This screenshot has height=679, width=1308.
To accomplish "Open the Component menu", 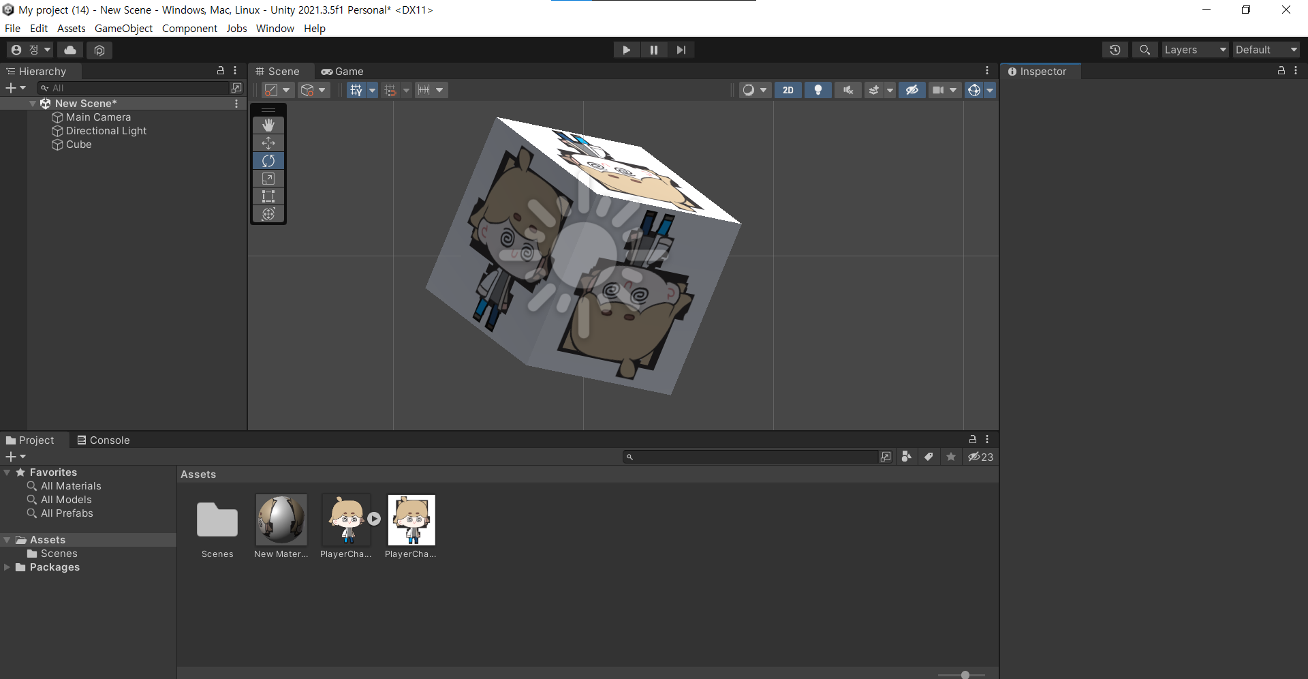I will (189, 29).
